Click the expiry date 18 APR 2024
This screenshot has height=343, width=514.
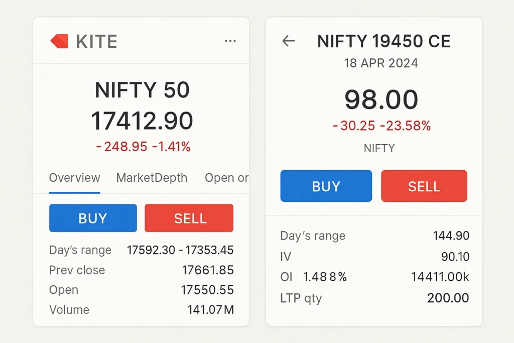click(x=379, y=63)
